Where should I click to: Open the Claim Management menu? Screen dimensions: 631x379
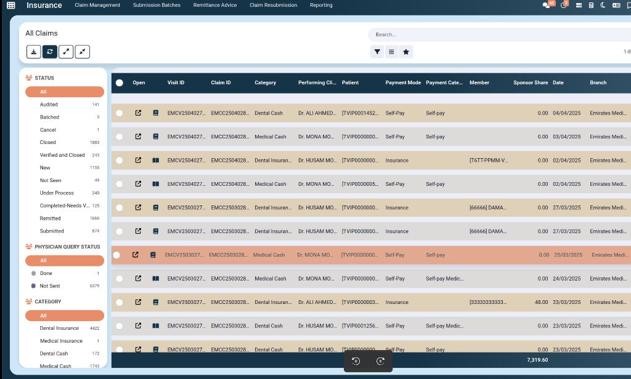point(97,6)
